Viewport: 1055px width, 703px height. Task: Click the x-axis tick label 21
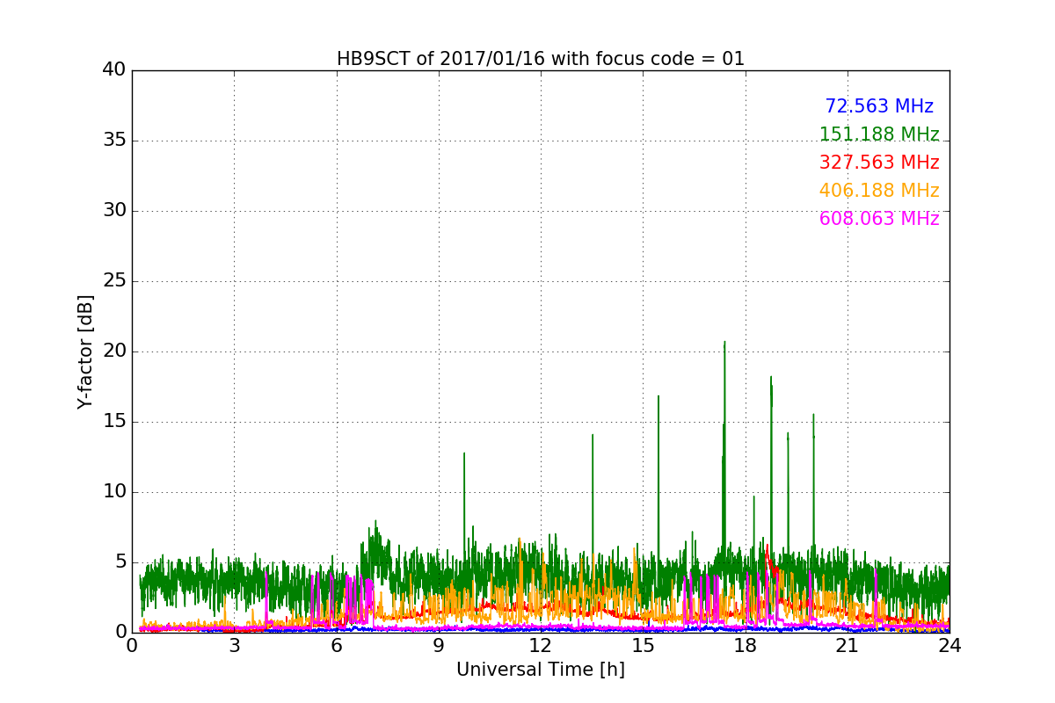pyautogui.click(x=848, y=646)
